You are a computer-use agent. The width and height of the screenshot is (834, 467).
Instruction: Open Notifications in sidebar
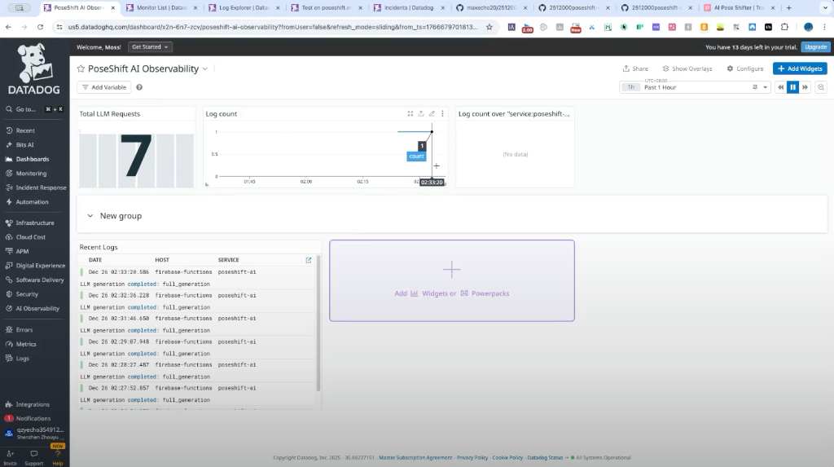tap(33, 419)
